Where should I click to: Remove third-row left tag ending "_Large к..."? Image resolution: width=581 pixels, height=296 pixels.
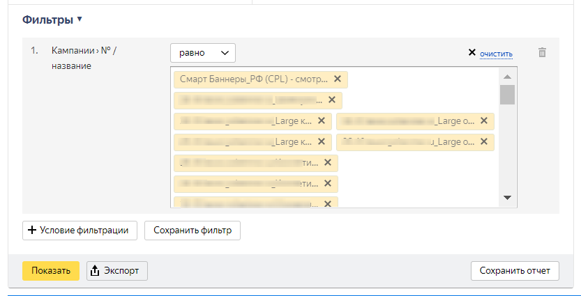322,121
